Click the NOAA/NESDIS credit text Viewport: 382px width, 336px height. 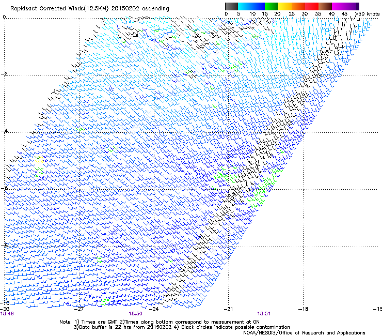coord(304,333)
